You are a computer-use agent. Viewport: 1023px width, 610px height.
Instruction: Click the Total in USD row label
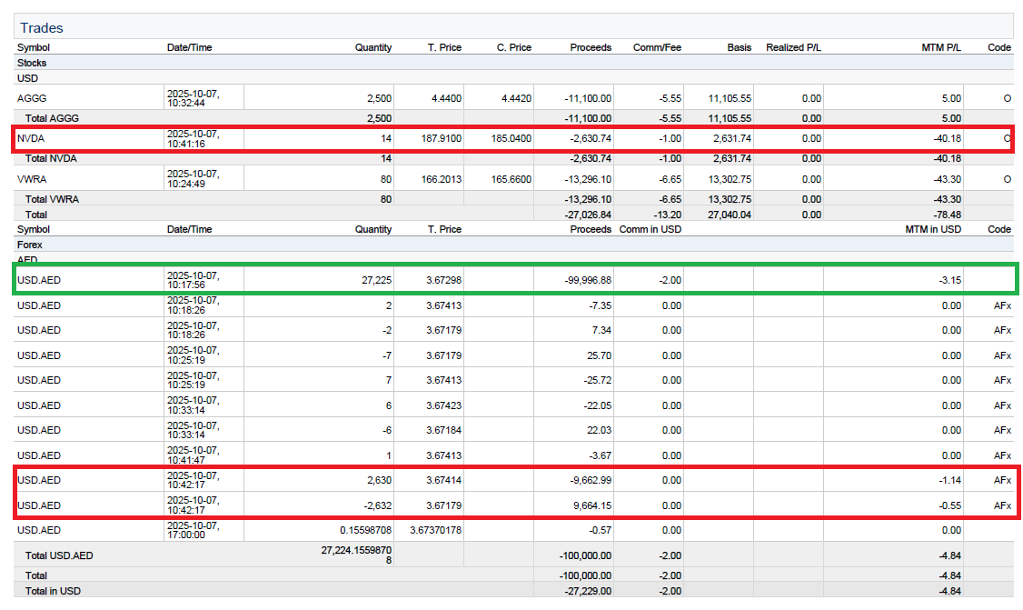(53, 591)
